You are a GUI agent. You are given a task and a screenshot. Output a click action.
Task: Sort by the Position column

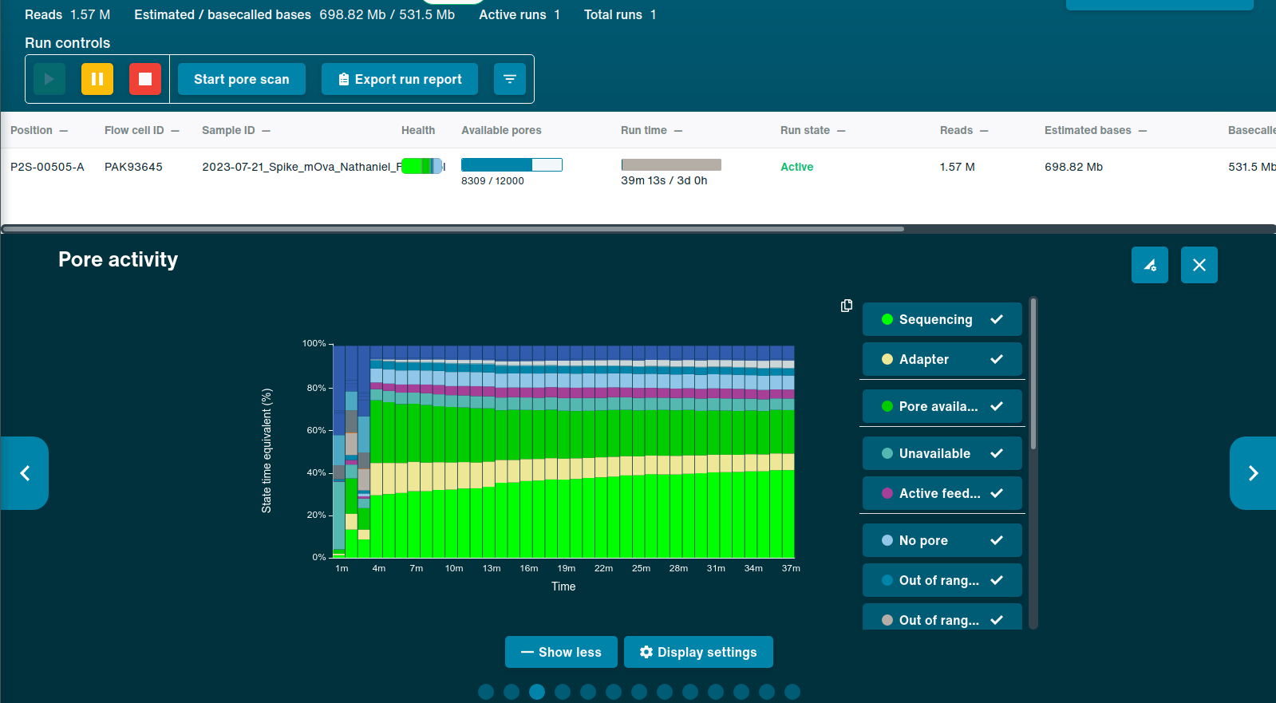32,130
